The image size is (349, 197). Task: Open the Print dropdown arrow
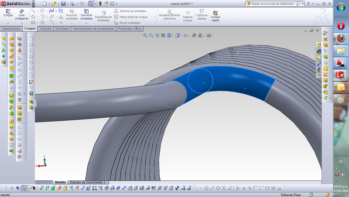coord(77,4)
